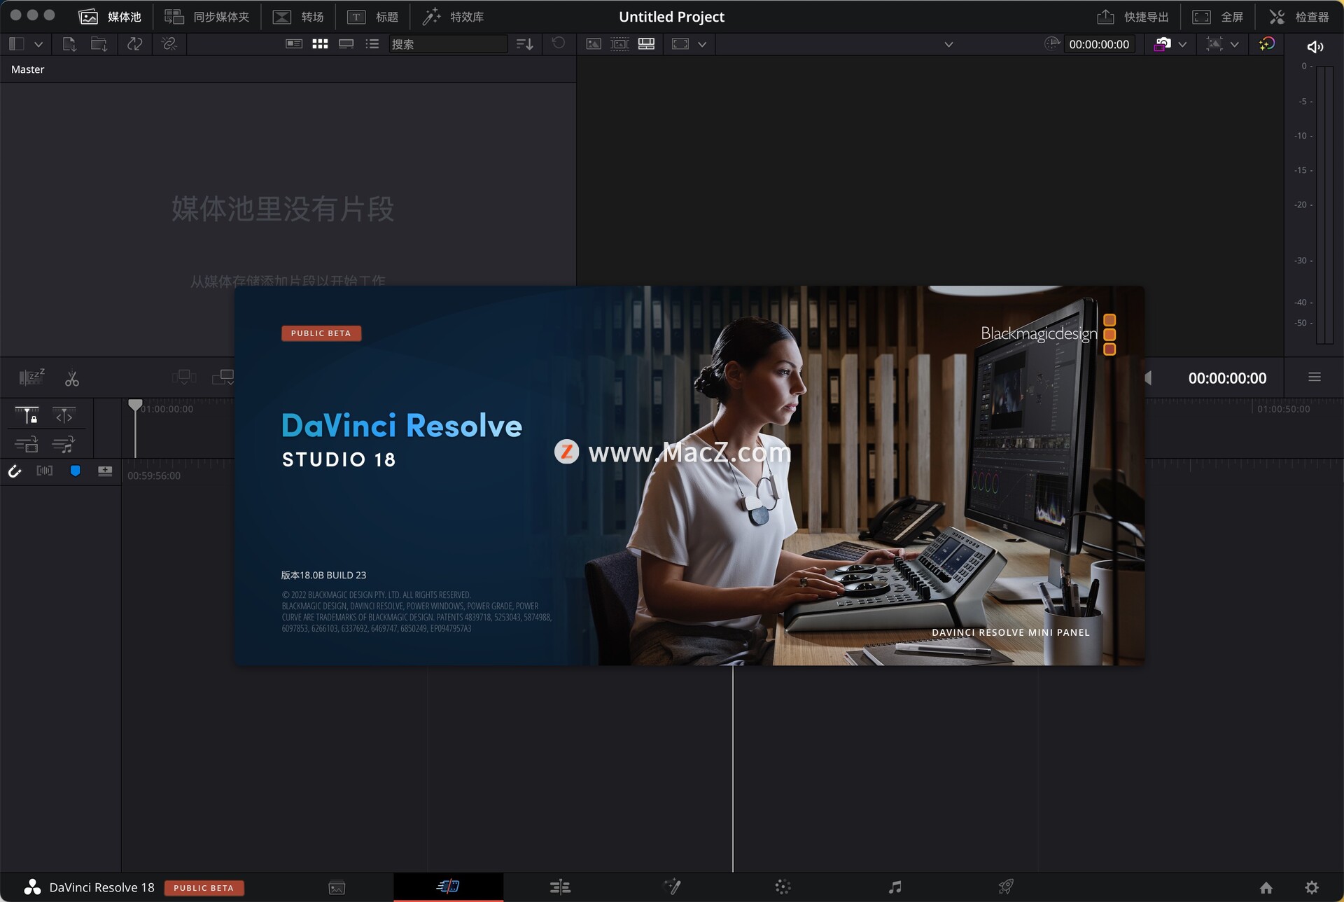The image size is (1344, 902).
Task: Click the timecode clock icon
Action: 1051,44
